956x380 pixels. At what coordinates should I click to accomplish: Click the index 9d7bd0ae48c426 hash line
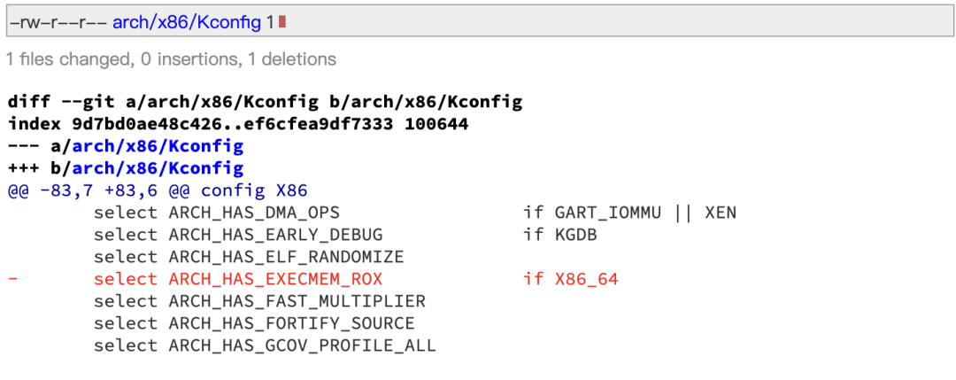click(x=238, y=124)
